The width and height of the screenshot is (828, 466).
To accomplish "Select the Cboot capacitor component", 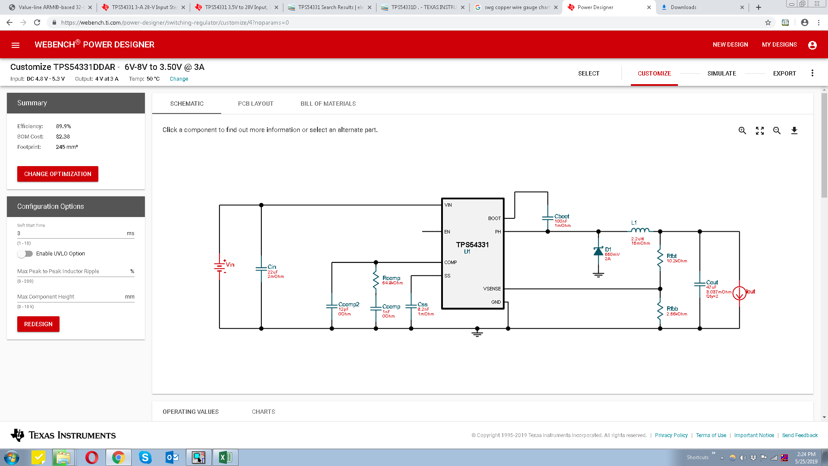I will [548, 218].
